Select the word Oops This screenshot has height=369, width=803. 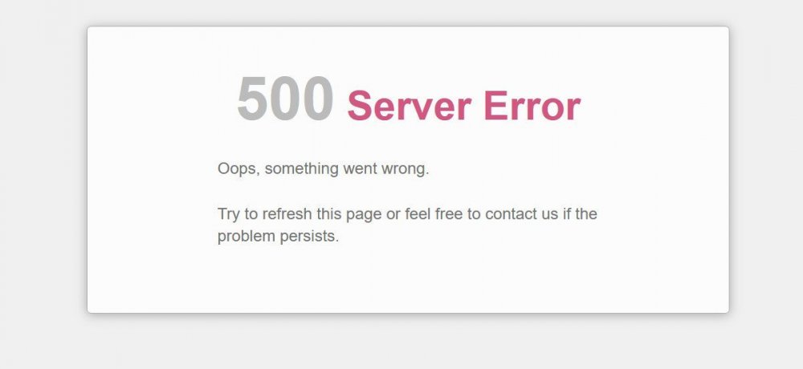(x=238, y=169)
